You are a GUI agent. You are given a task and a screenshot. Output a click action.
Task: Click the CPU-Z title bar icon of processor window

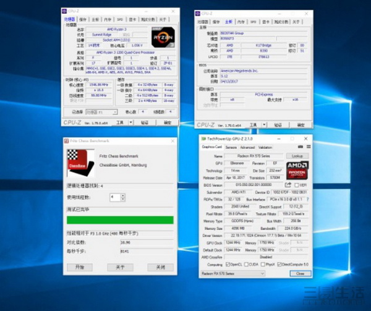pyautogui.click(x=64, y=11)
